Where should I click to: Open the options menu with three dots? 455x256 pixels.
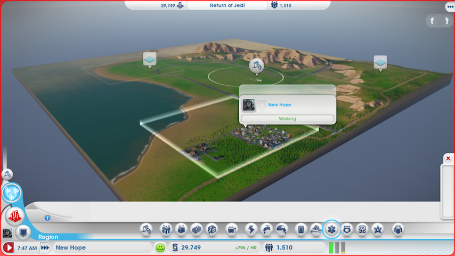pos(450,7)
